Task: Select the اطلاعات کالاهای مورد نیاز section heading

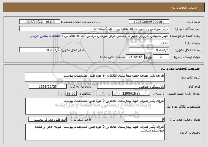Action: coord(180,69)
